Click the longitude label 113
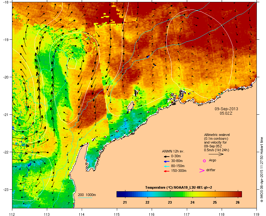266x216 pixels. pos(47,214)
